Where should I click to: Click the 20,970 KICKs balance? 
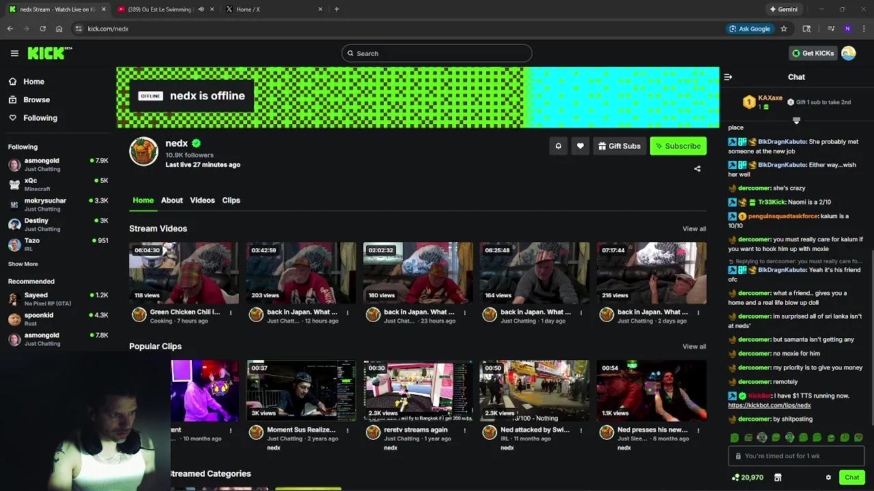[x=747, y=477]
